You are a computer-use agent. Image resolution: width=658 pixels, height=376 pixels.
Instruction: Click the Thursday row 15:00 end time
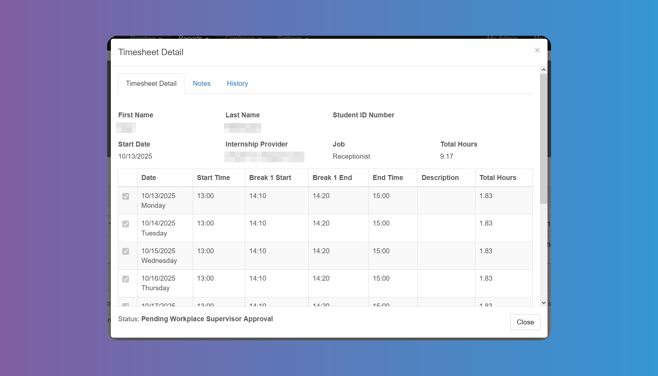click(x=381, y=278)
